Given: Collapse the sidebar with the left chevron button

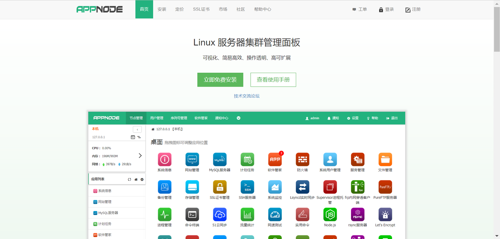Looking at the screenshot, I should click(137, 130).
